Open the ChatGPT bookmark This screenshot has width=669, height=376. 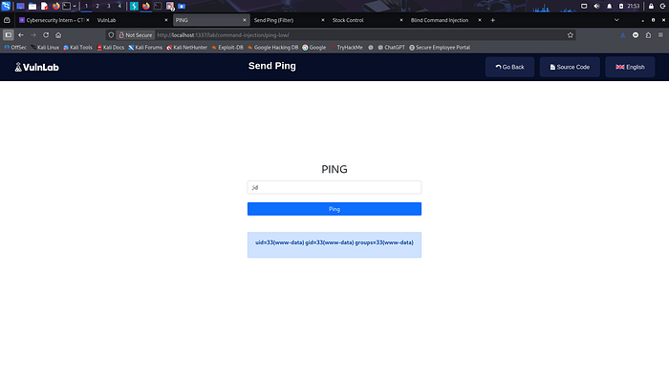(x=391, y=48)
